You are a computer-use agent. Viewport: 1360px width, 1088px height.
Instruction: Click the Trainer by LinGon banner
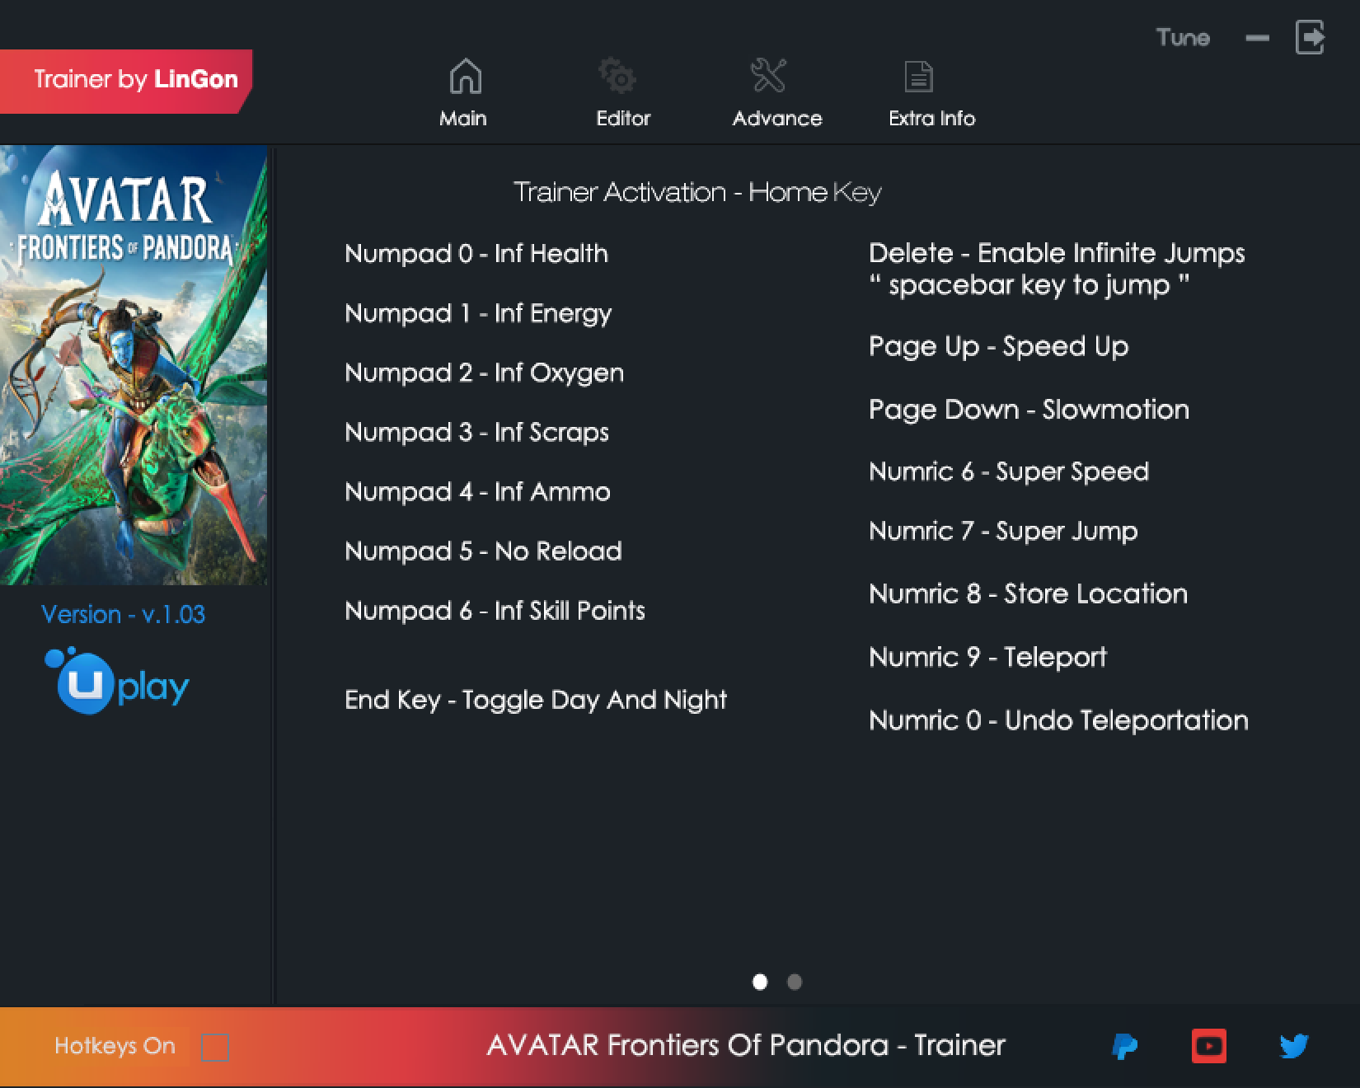tap(125, 81)
